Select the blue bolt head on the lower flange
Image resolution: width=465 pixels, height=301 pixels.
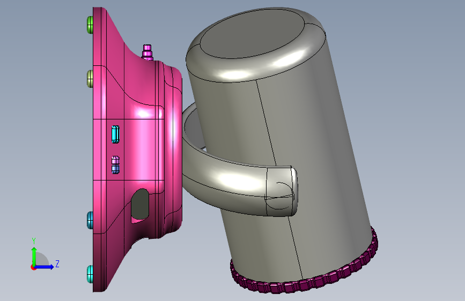coord(90,220)
